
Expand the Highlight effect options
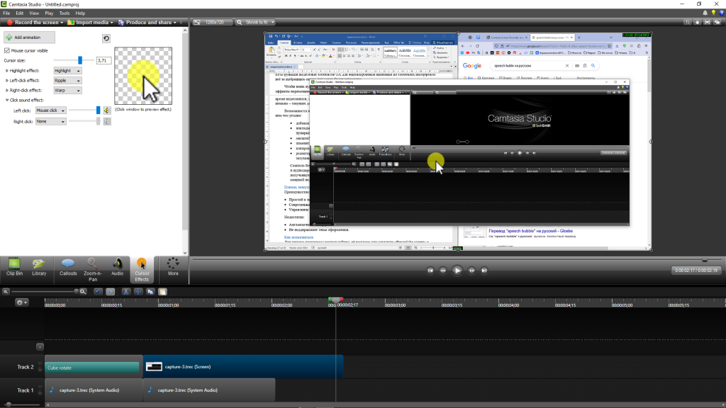[7, 71]
